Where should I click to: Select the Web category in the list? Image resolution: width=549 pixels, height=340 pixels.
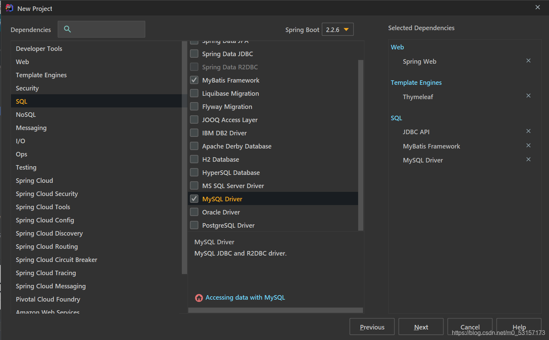pyautogui.click(x=96, y=62)
